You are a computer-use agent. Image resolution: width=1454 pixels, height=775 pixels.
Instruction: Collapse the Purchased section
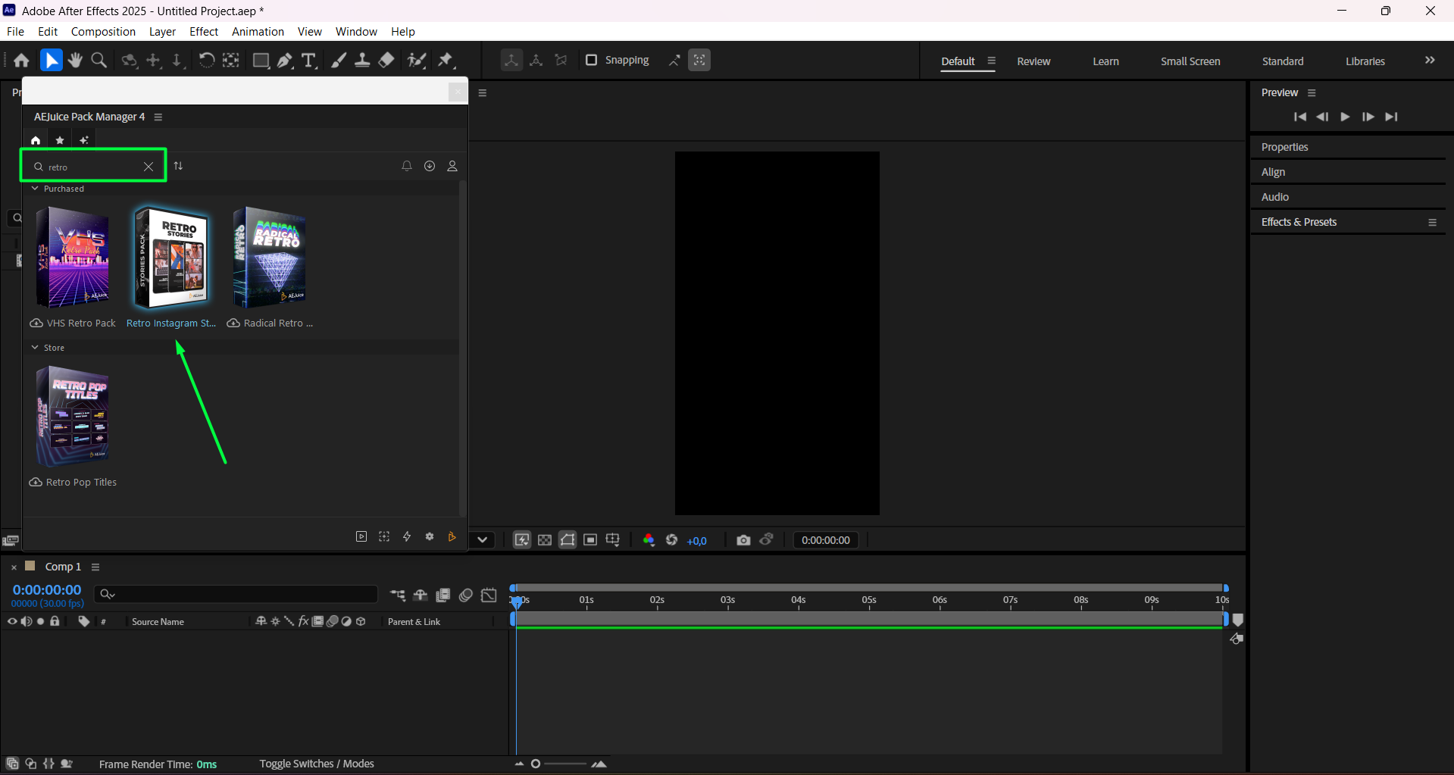(35, 189)
